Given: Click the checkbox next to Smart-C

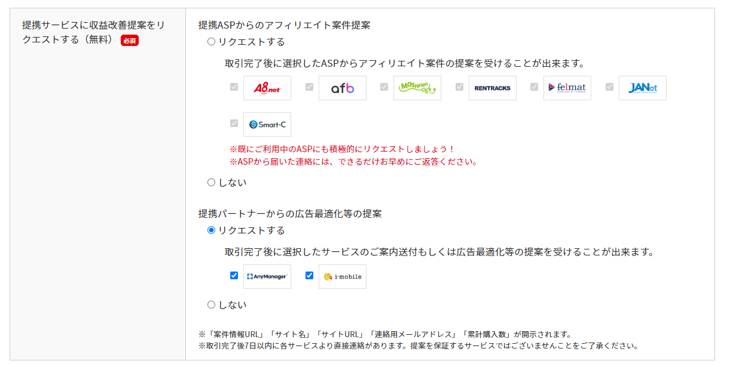Looking at the screenshot, I should (233, 124).
